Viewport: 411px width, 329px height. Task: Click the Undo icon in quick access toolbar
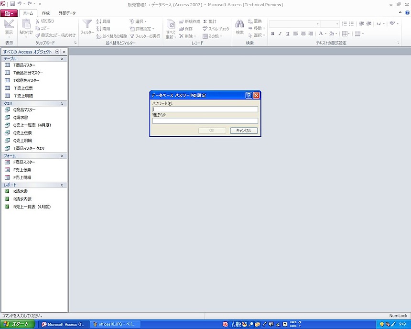(x=20, y=4)
